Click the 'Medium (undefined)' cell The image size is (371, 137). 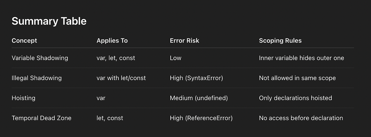tap(199, 98)
